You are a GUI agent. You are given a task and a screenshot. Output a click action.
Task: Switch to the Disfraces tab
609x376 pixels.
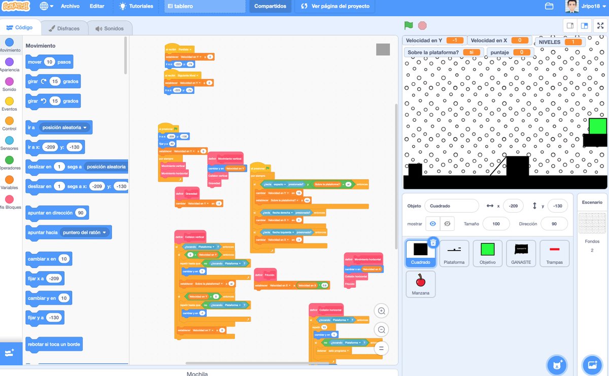(63, 28)
